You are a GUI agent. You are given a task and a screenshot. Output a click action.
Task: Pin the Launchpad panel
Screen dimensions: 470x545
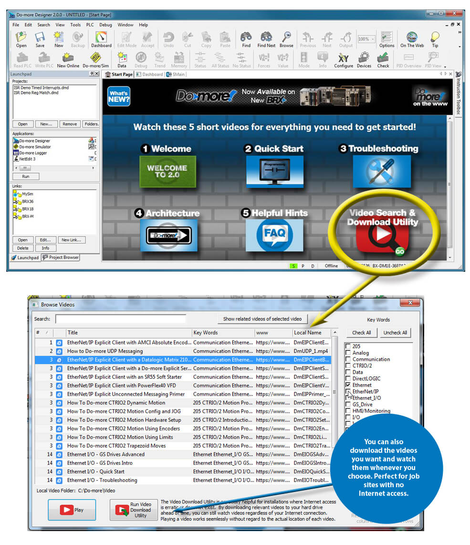coord(92,74)
